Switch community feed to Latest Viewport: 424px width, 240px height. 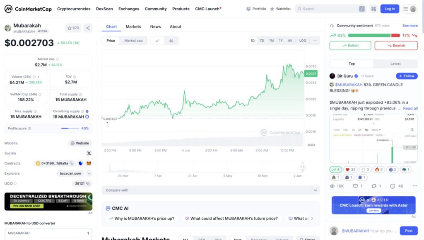[395, 64]
